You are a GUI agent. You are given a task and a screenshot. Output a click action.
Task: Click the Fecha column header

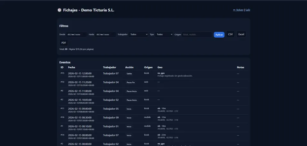pyautogui.click(x=71, y=67)
